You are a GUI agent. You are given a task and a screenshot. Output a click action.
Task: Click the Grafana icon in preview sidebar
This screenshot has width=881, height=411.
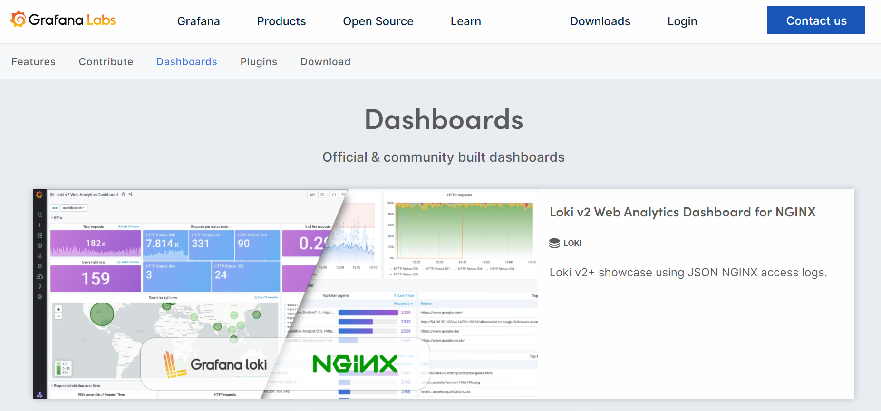39,195
